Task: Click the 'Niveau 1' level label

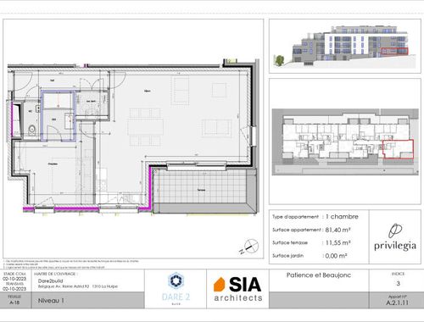Action: tap(51, 301)
